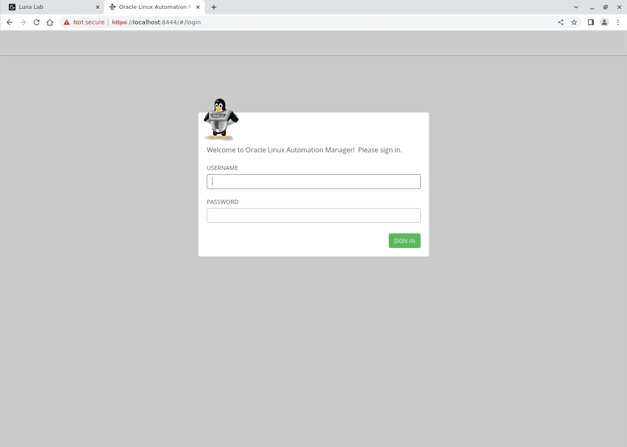Minimize the browser window
This screenshot has width=627, height=447.
pos(592,7)
